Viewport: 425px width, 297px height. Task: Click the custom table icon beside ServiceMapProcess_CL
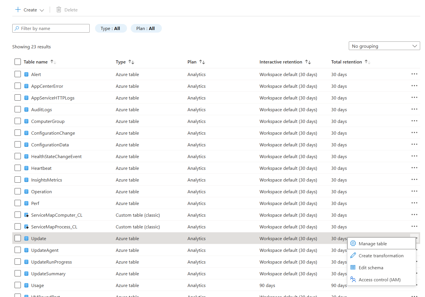26,227
